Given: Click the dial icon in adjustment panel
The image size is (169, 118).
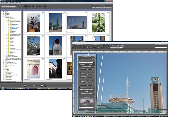Looking at the screenshot, I should 80,59.
